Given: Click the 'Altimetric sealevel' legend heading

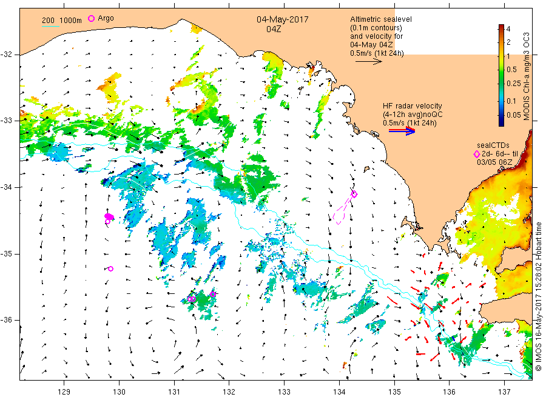Looking at the screenshot, I should point(381,19).
